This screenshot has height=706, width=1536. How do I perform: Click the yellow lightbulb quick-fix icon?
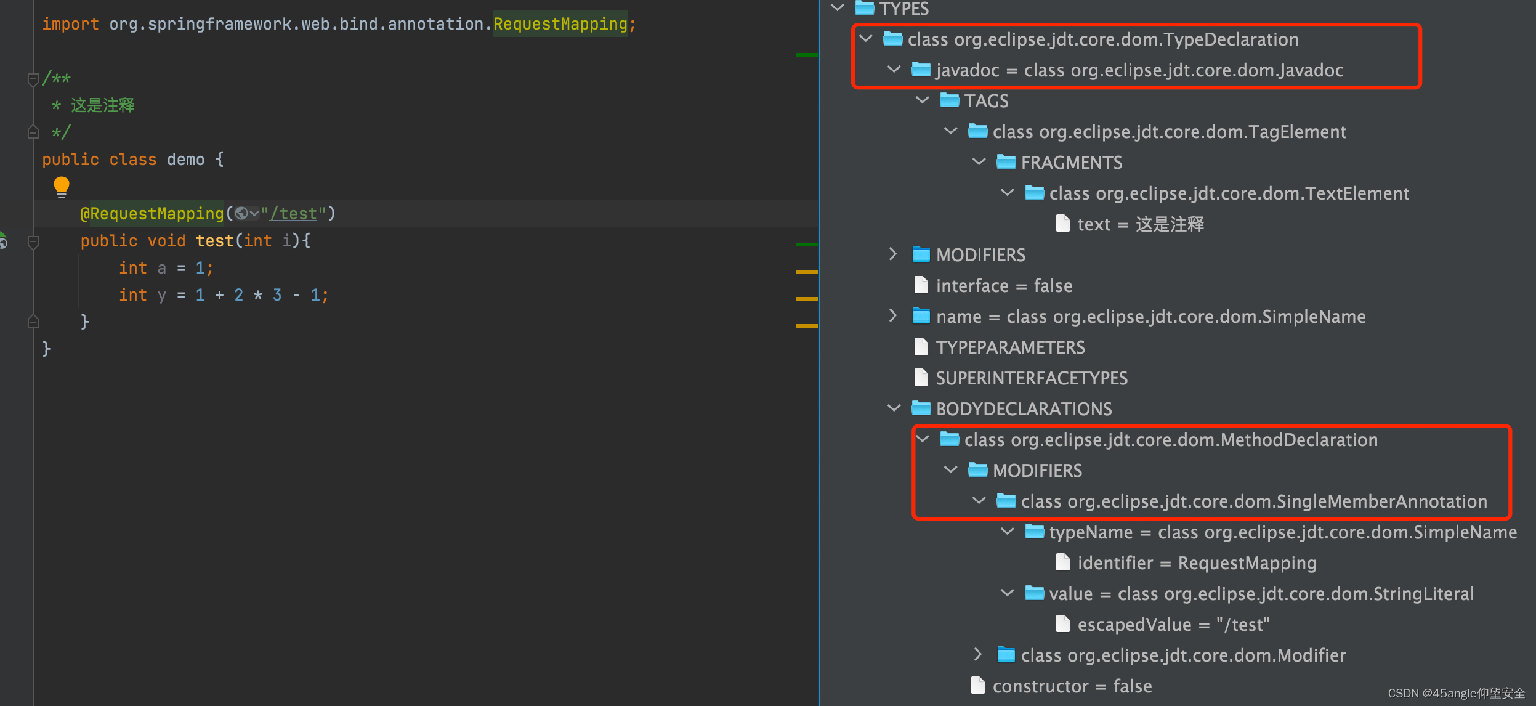62,186
